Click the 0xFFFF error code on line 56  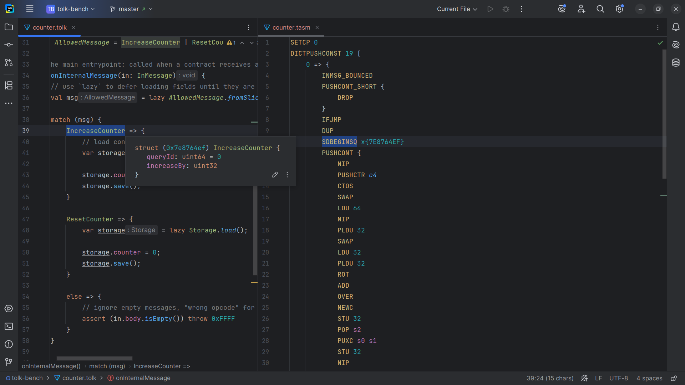tap(223, 319)
